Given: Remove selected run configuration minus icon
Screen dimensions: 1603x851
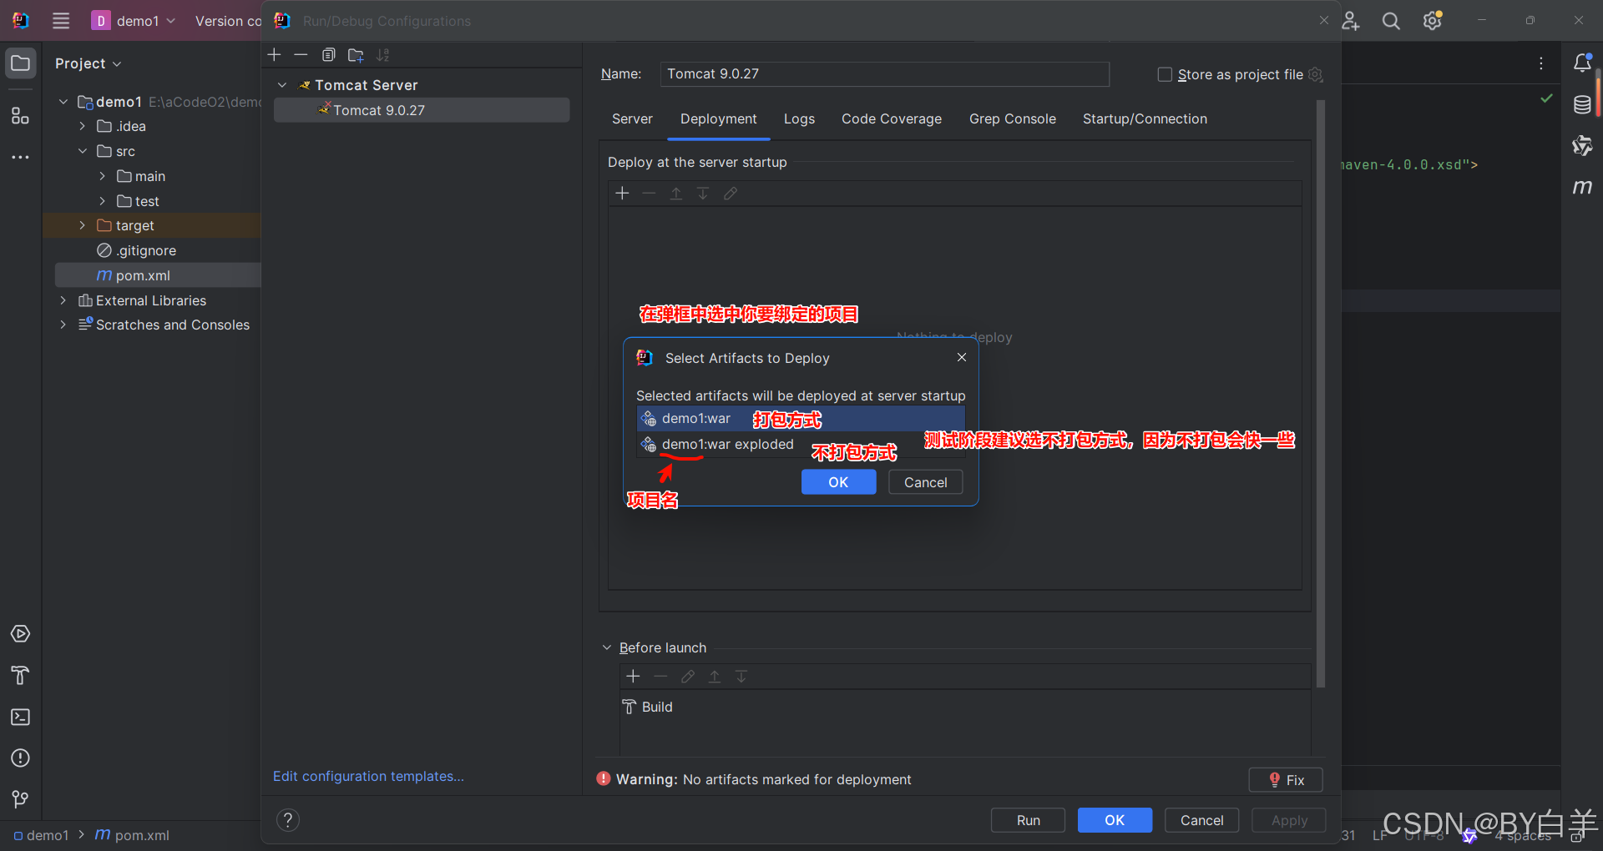Looking at the screenshot, I should (301, 55).
